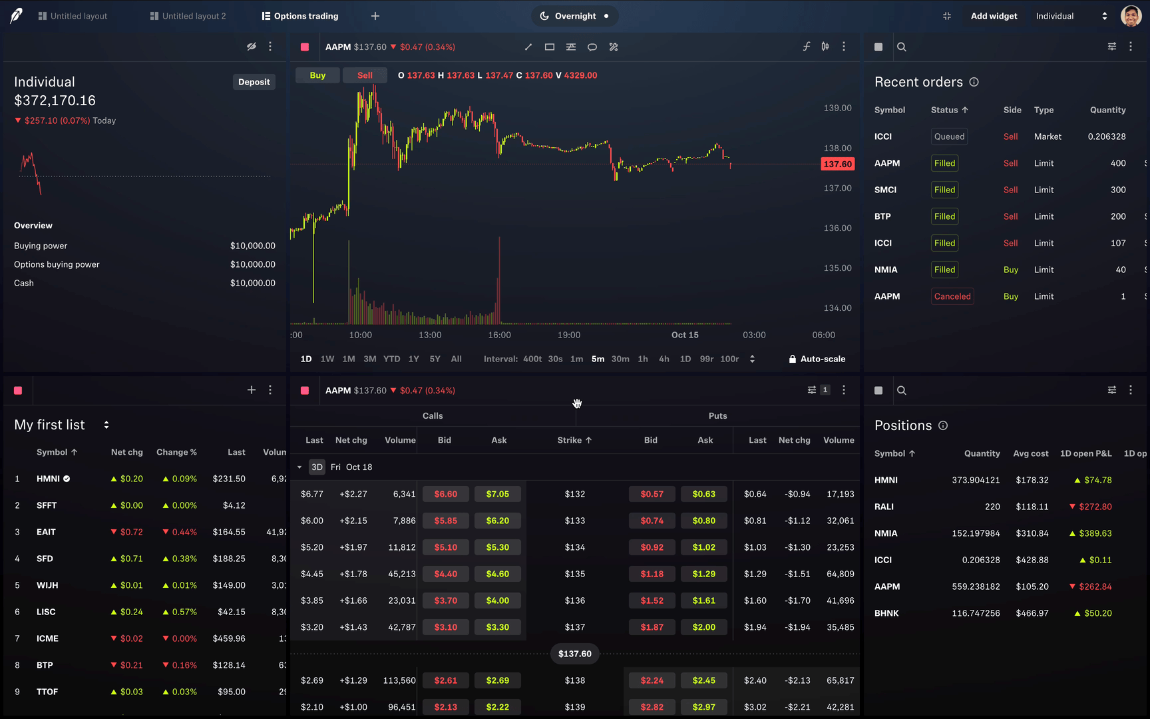Open the fx function icon near chart settings
Screen dimensions: 1150x719
[x=806, y=47]
